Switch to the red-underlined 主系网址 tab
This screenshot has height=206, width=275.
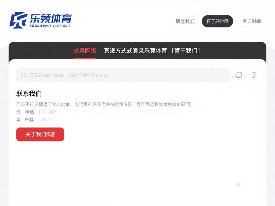85,51
